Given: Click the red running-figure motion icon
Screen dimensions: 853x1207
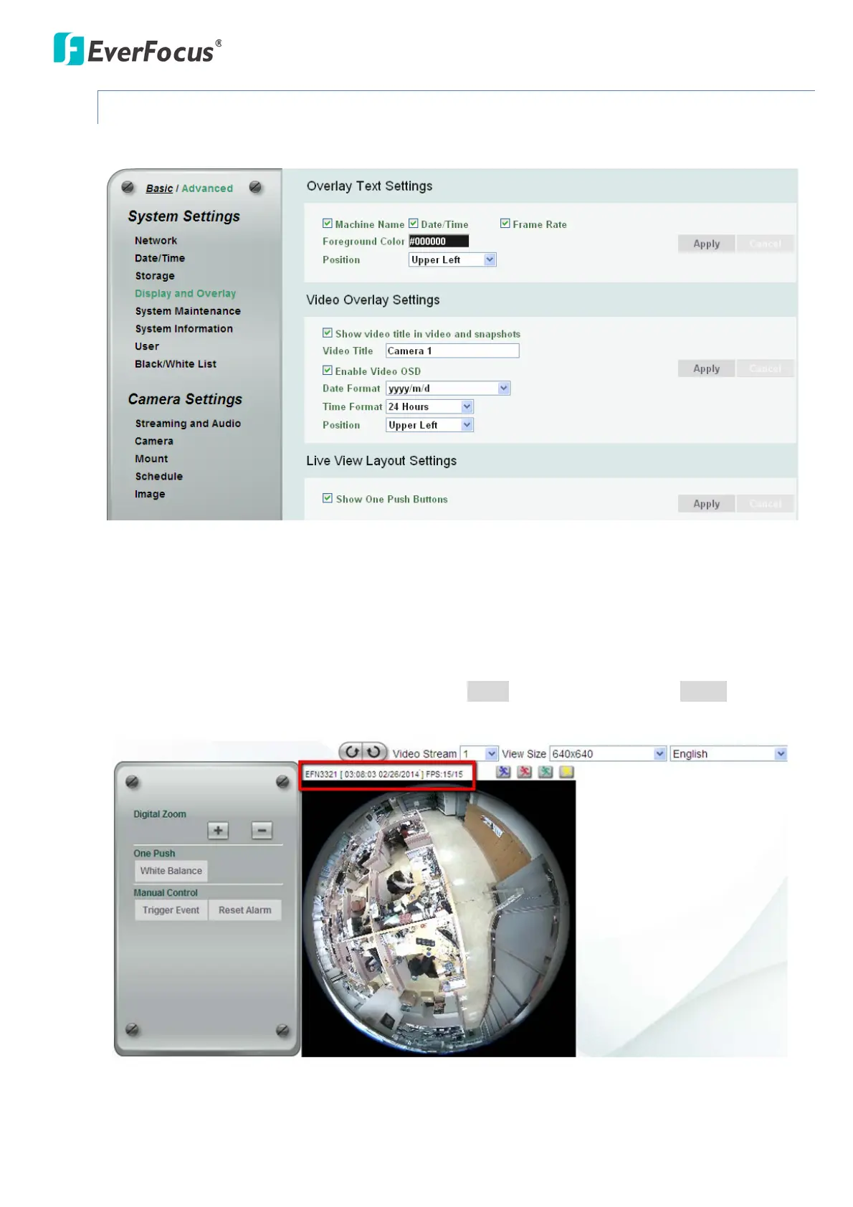Looking at the screenshot, I should coord(525,772).
